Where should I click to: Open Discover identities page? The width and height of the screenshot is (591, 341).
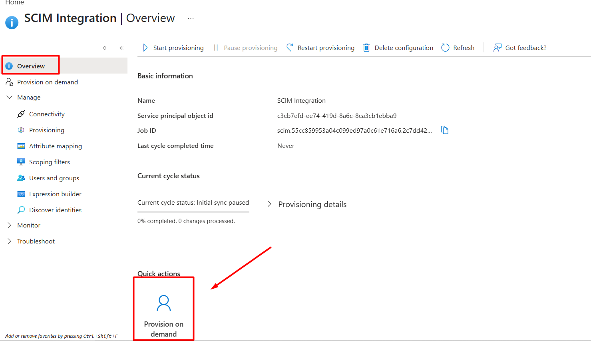pyautogui.click(x=55, y=210)
